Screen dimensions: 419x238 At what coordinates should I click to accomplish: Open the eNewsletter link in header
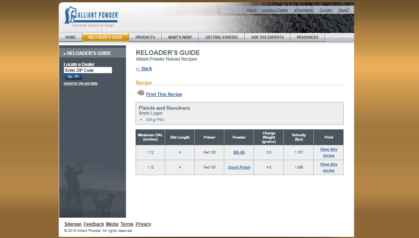click(304, 10)
